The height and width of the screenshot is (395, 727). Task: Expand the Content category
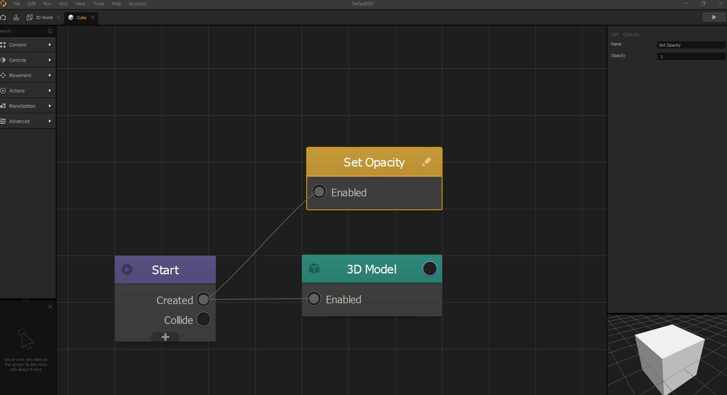coord(50,45)
